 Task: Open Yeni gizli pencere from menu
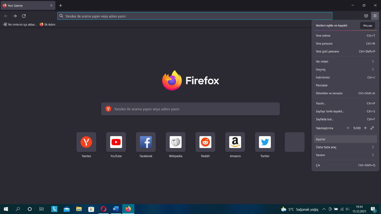(x=345, y=51)
